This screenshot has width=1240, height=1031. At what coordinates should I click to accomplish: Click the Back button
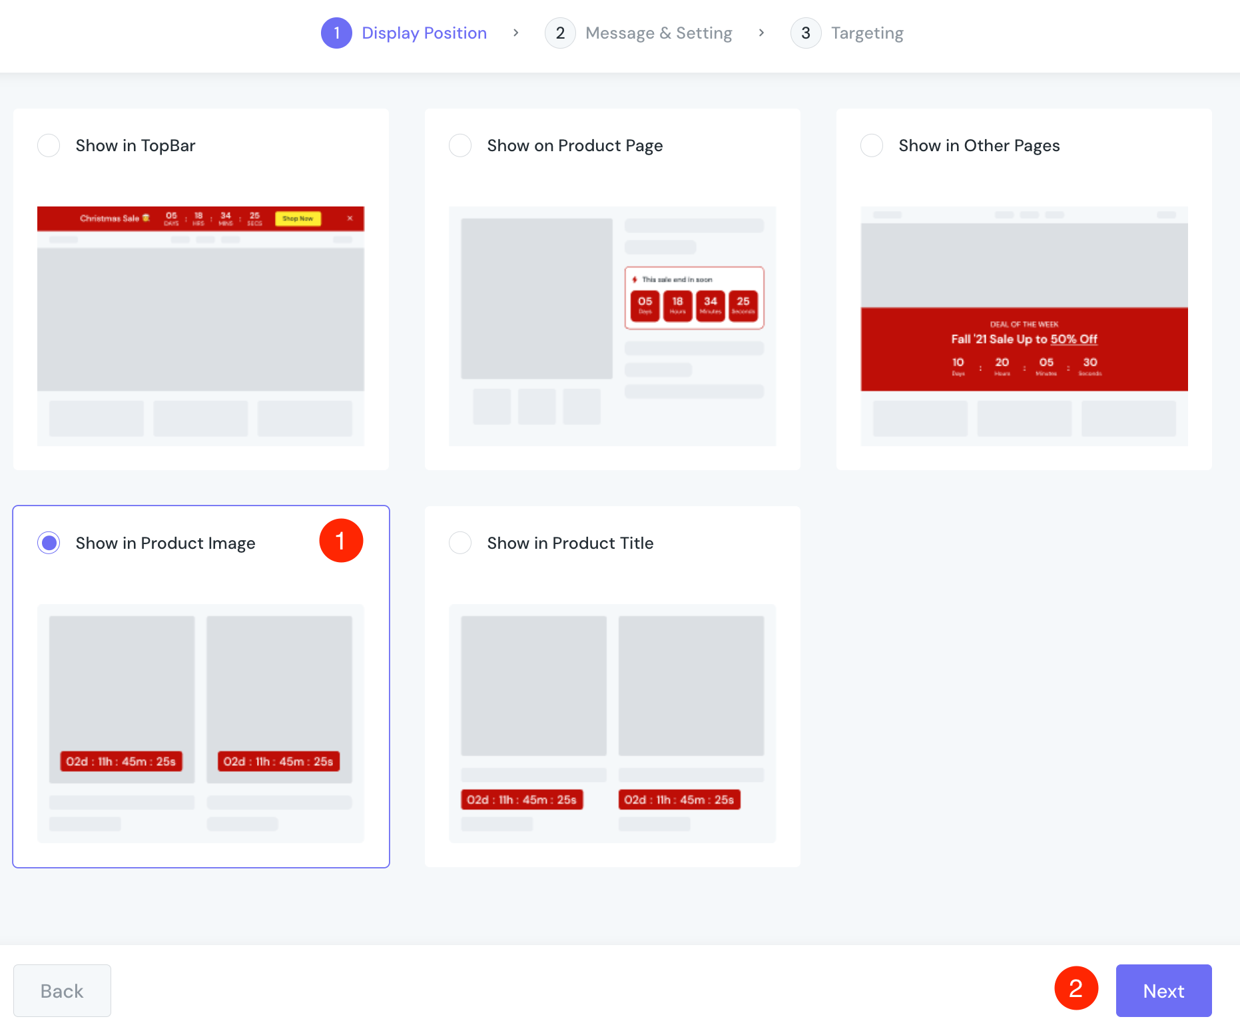tap(61, 990)
